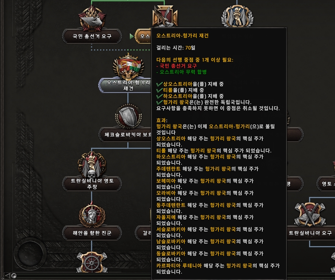The height and width of the screenshot is (280, 335).
Task: Click the crossed axes focus icon
Action: (x=310, y=214)
